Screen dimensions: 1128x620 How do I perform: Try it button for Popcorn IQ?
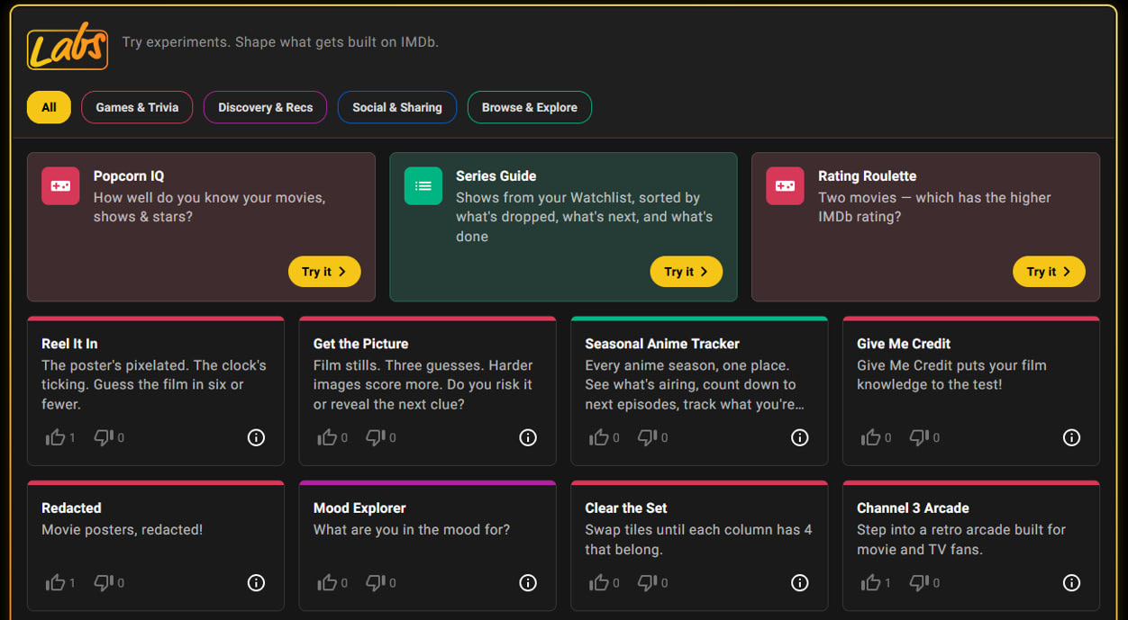(324, 272)
